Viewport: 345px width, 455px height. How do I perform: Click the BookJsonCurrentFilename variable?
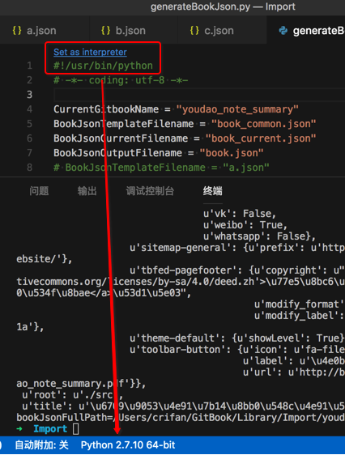point(121,138)
